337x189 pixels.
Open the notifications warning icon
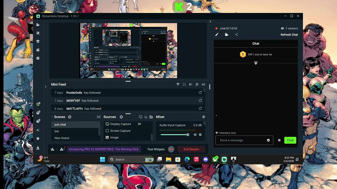(x=62, y=149)
